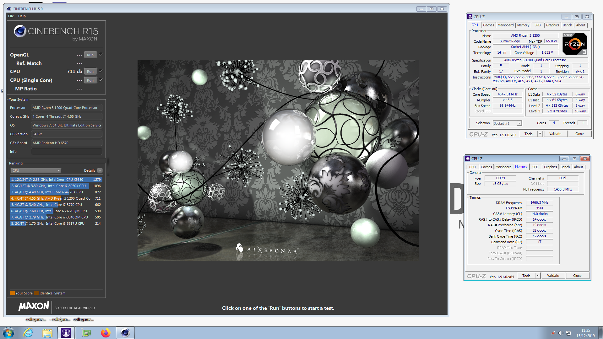The height and width of the screenshot is (339, 603).
Task: Click Tools button in top CPU-Z window
Action: tap(529, 134)
